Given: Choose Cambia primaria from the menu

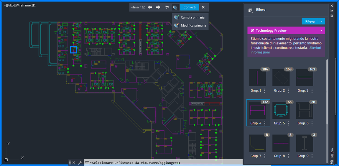Looking at the screenshot, I should [189, 17].
